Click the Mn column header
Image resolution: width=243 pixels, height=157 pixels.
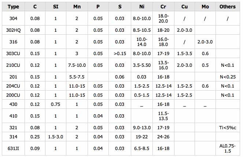coord(77,7)
